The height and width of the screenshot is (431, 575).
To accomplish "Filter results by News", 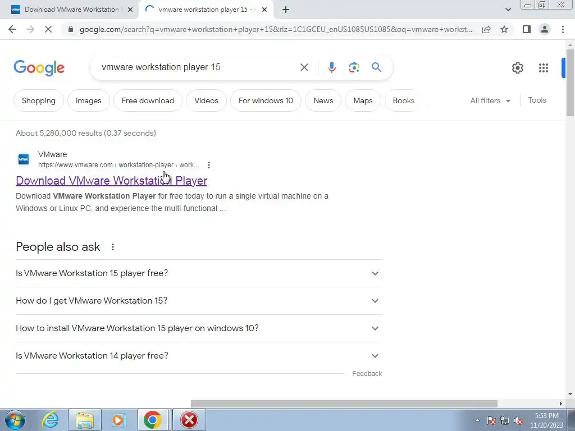I will coord(323,100).
